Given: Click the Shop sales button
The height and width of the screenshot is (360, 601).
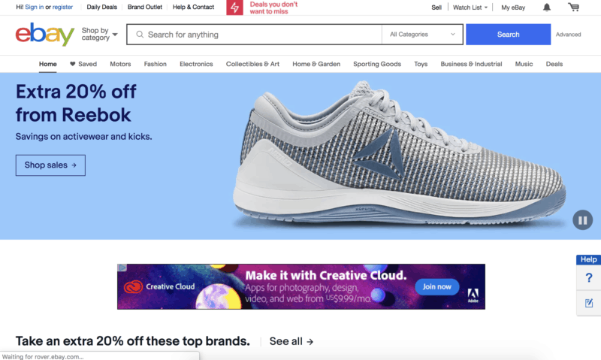Looking at the screenshot, I should click(x=50, y=165).
